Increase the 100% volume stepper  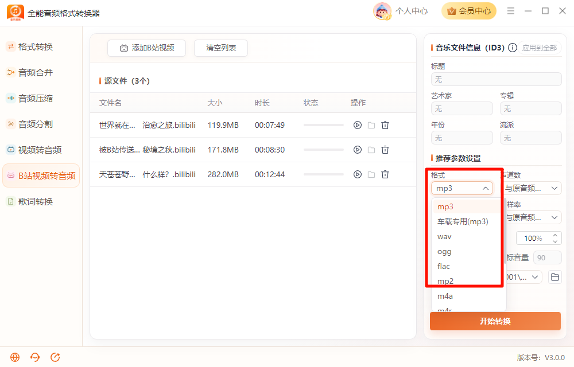coord(555,236)
